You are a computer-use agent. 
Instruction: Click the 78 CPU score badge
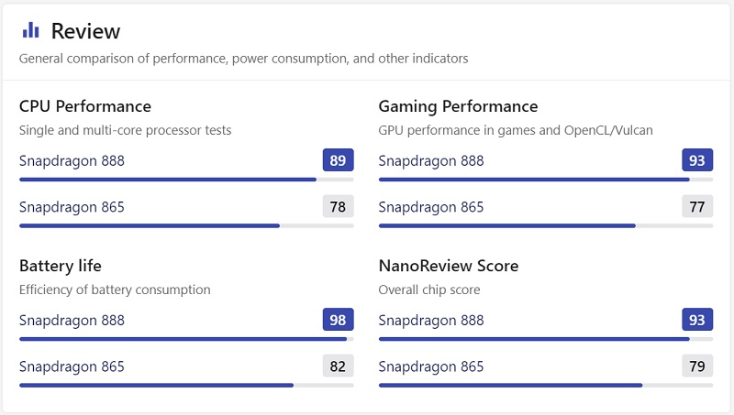(338, 207)
